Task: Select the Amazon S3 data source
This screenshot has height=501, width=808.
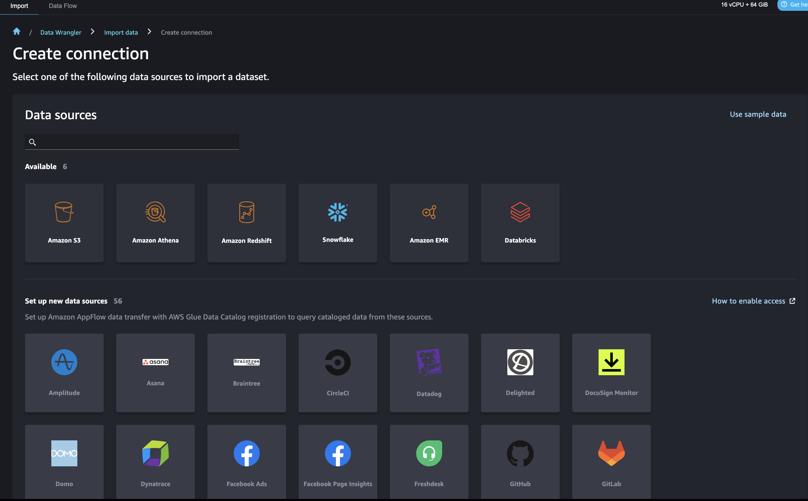Action: [x=64, y=223]
